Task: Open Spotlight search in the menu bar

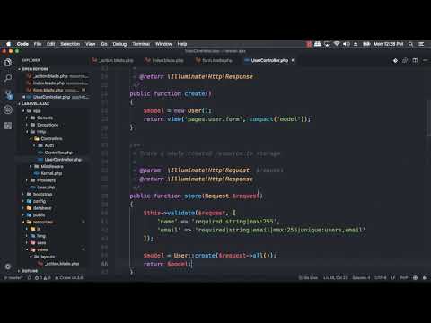Action: tap(410, 44)
